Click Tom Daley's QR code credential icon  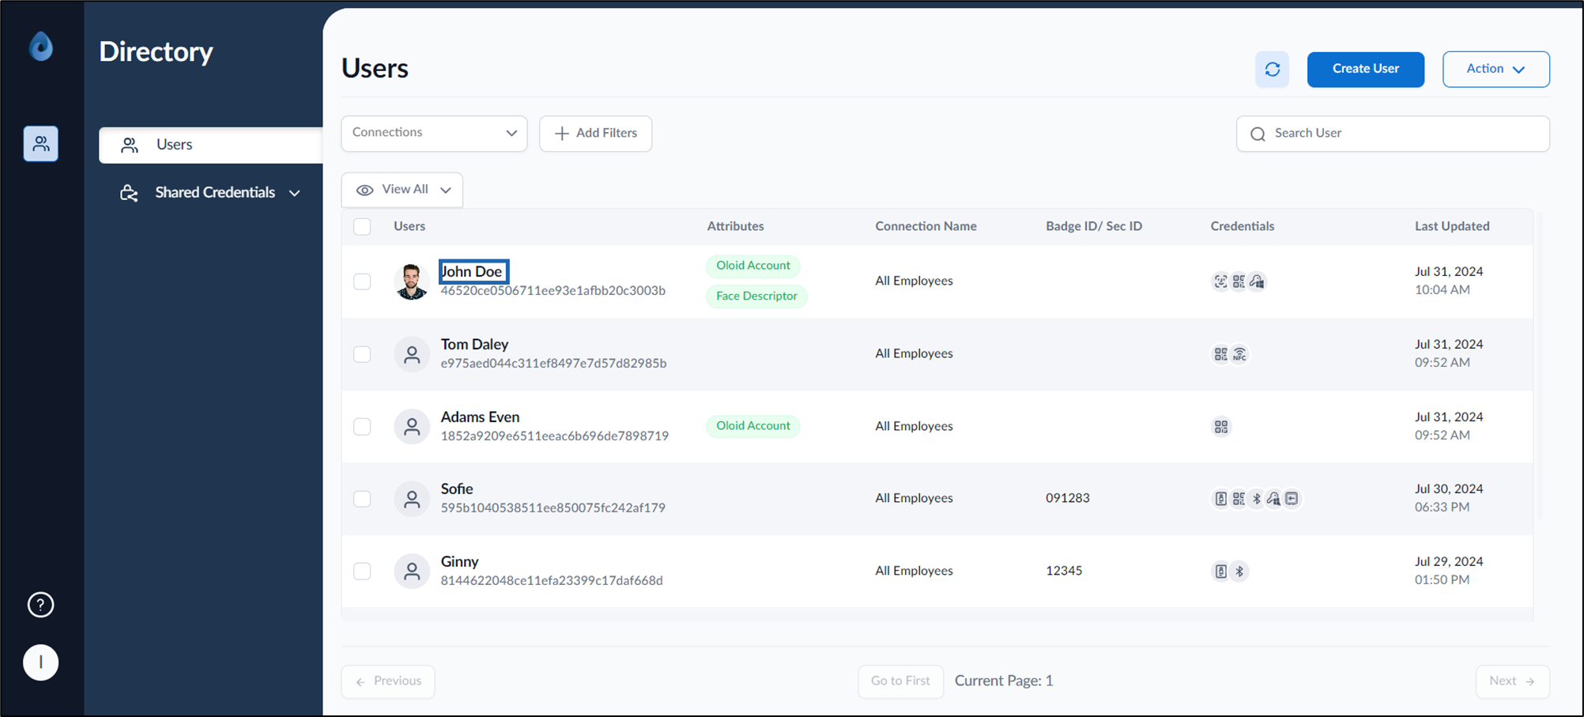point(1220,354)
